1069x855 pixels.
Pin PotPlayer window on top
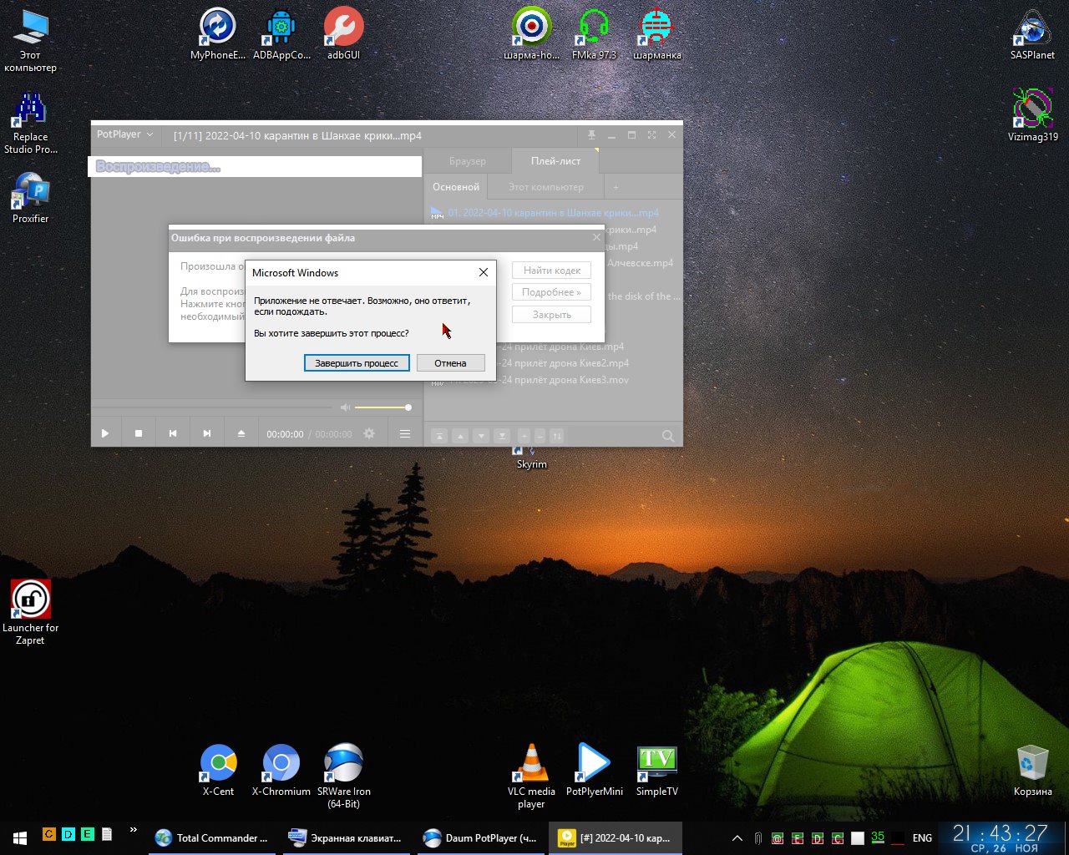(591, 134)
